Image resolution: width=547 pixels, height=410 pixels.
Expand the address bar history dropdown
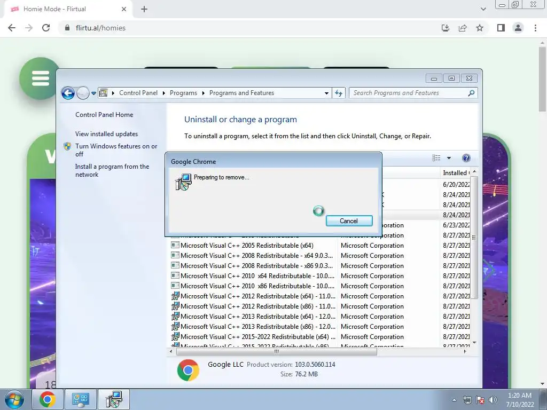(x=326, y=93)
